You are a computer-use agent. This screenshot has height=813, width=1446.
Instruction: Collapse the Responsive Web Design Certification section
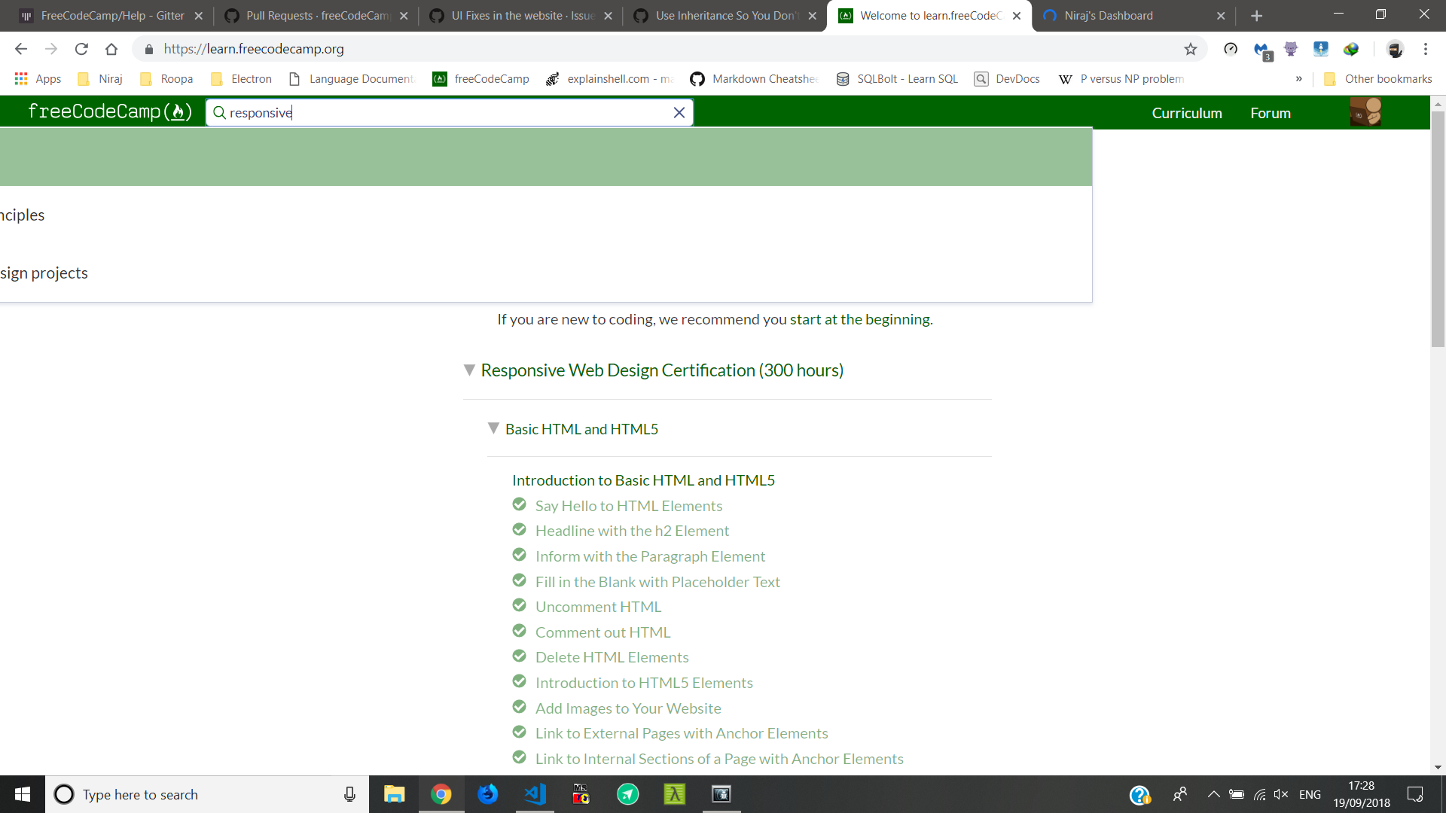469,370
